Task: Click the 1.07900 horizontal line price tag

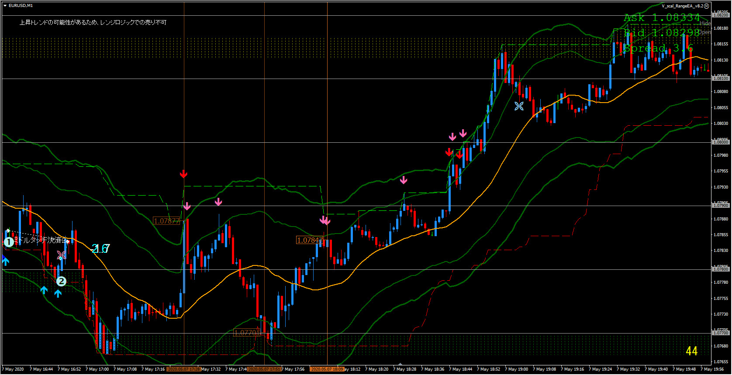Action: point(721,206)
